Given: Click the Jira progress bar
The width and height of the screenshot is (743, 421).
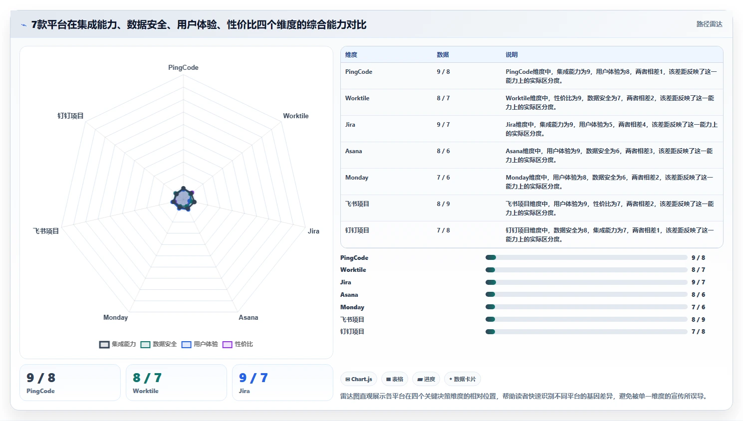Looking at the screenshot, I should pos(586,282).
